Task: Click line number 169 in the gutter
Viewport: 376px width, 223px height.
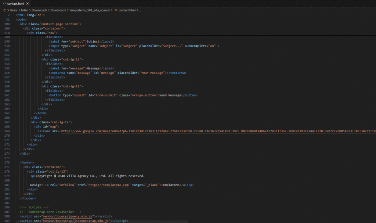Action: tap(7, 131)
